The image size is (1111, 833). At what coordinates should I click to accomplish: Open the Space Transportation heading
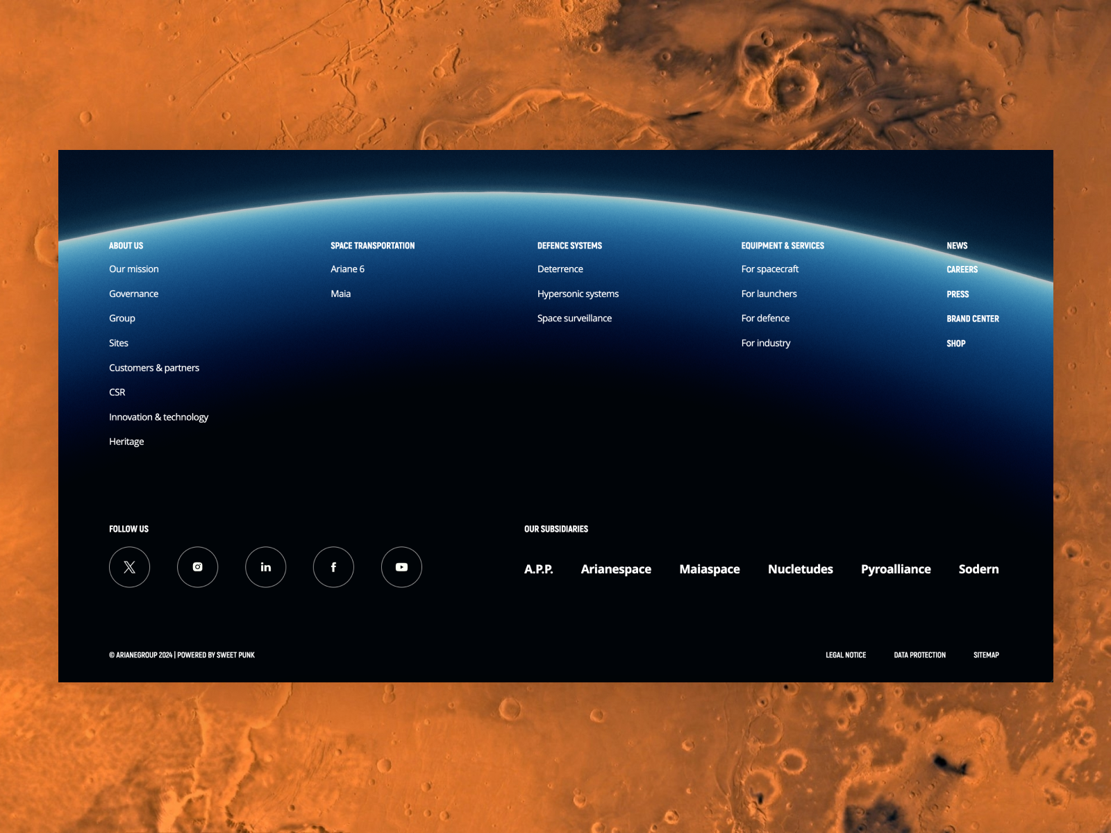pos(372,246)
